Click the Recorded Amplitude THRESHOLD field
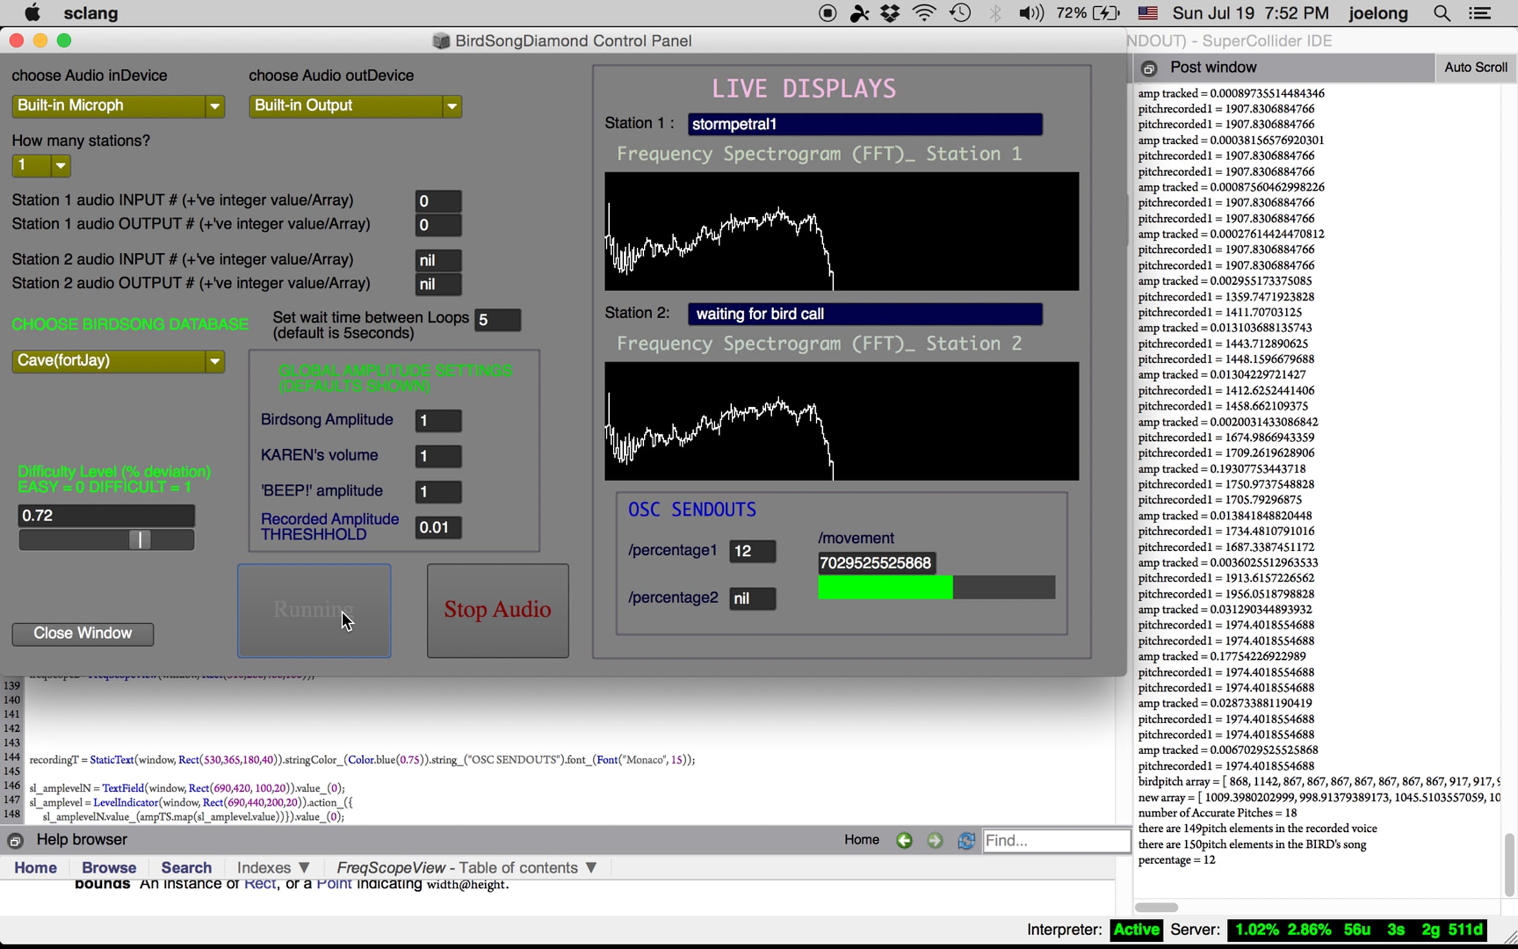Screen dimensions: 1518x949 tap(438, 528)
